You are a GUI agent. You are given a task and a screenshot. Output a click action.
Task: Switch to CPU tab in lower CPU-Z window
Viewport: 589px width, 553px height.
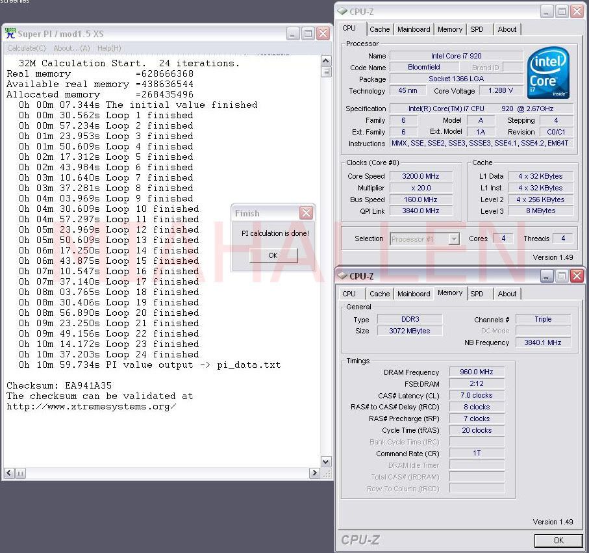coord(349,294)
